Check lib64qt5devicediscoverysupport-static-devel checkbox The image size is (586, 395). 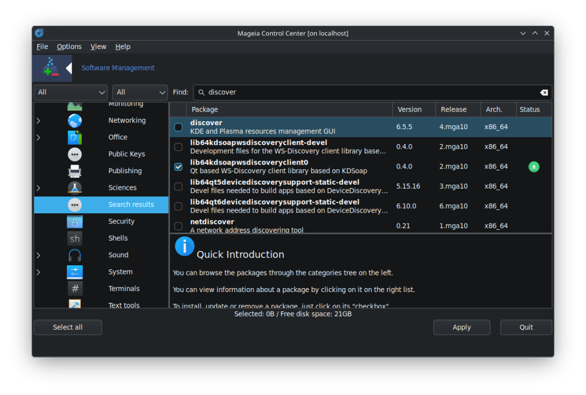click(179, 186)
